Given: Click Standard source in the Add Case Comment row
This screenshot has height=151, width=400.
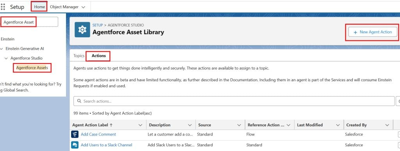Looking at the screenshot, I should 205,134.
